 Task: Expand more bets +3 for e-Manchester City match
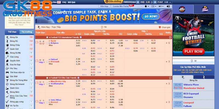tap(168, 84)
